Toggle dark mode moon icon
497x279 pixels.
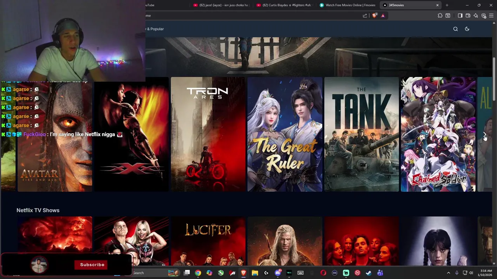pos(467,29)
